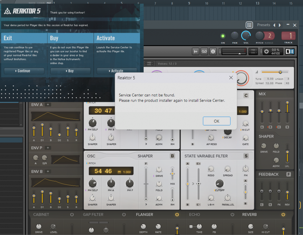Minimize the plugin window
This screenshot has height=235, width=303.
[288, 25]
